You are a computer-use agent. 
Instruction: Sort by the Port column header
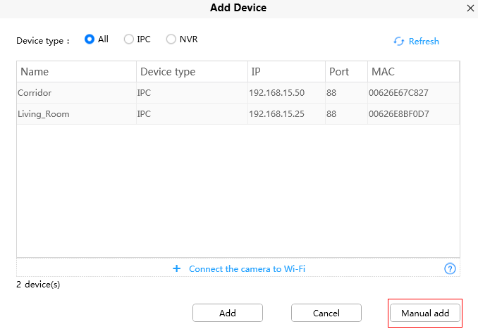(347, 72)
